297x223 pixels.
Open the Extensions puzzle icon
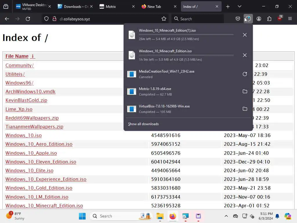coord(269,19)
